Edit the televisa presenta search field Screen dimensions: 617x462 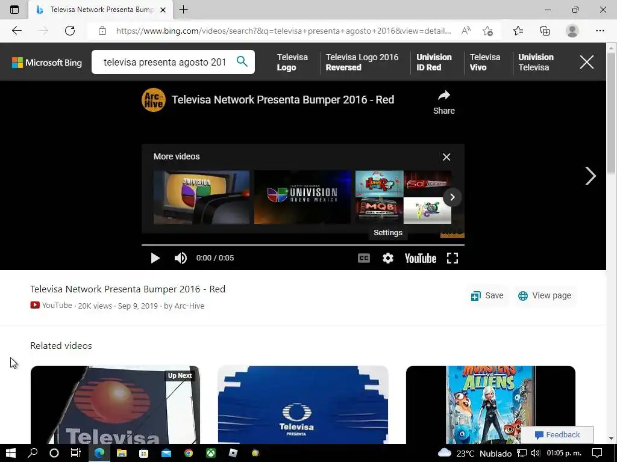tap(164, 62)
